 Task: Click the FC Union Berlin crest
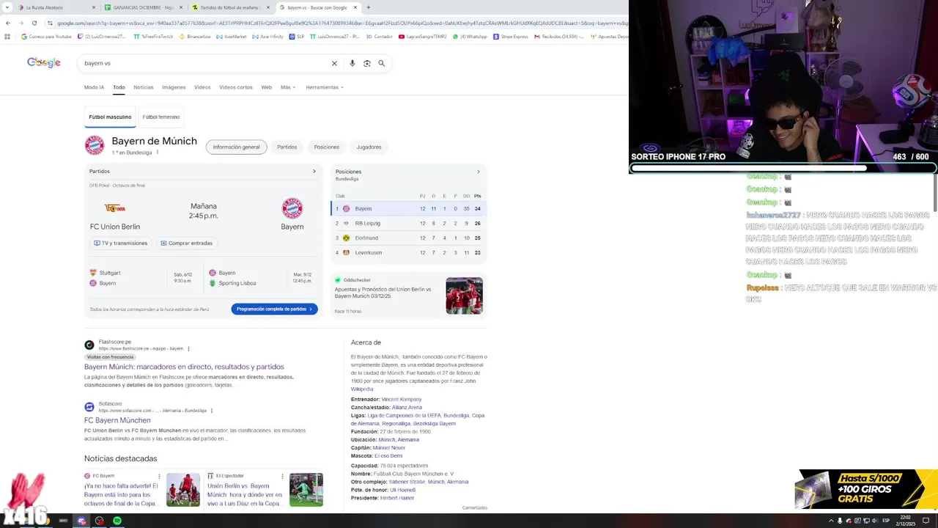tap(115, 208)
